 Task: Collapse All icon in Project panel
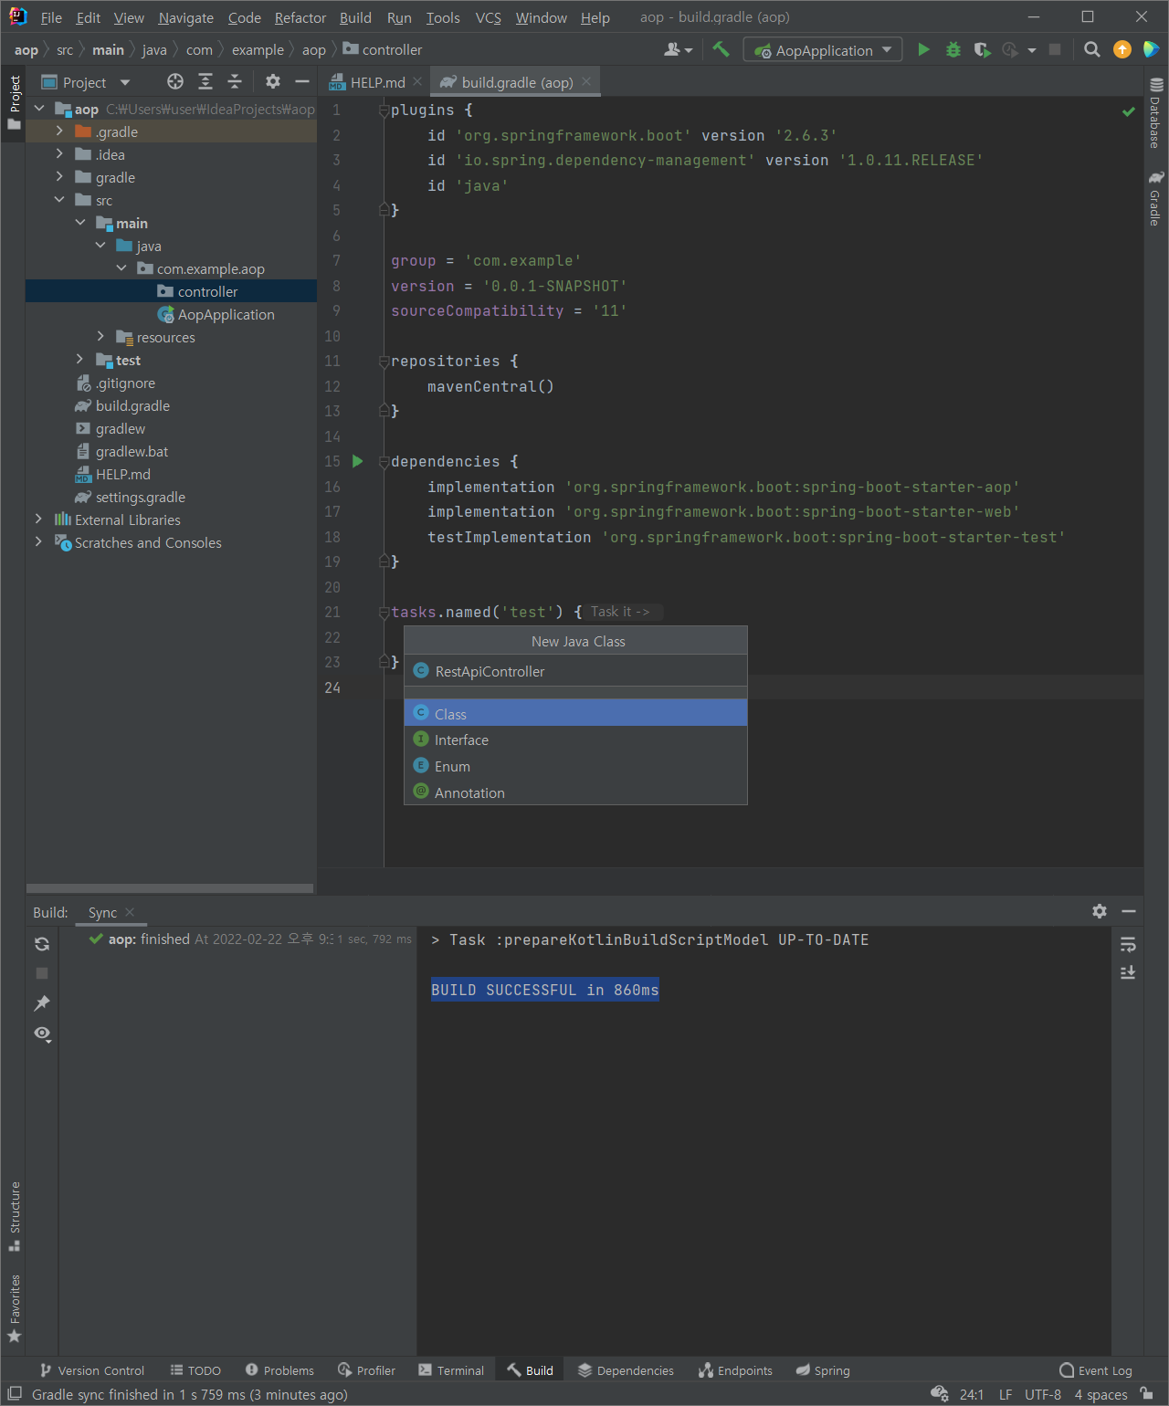[x=235, y=82]
